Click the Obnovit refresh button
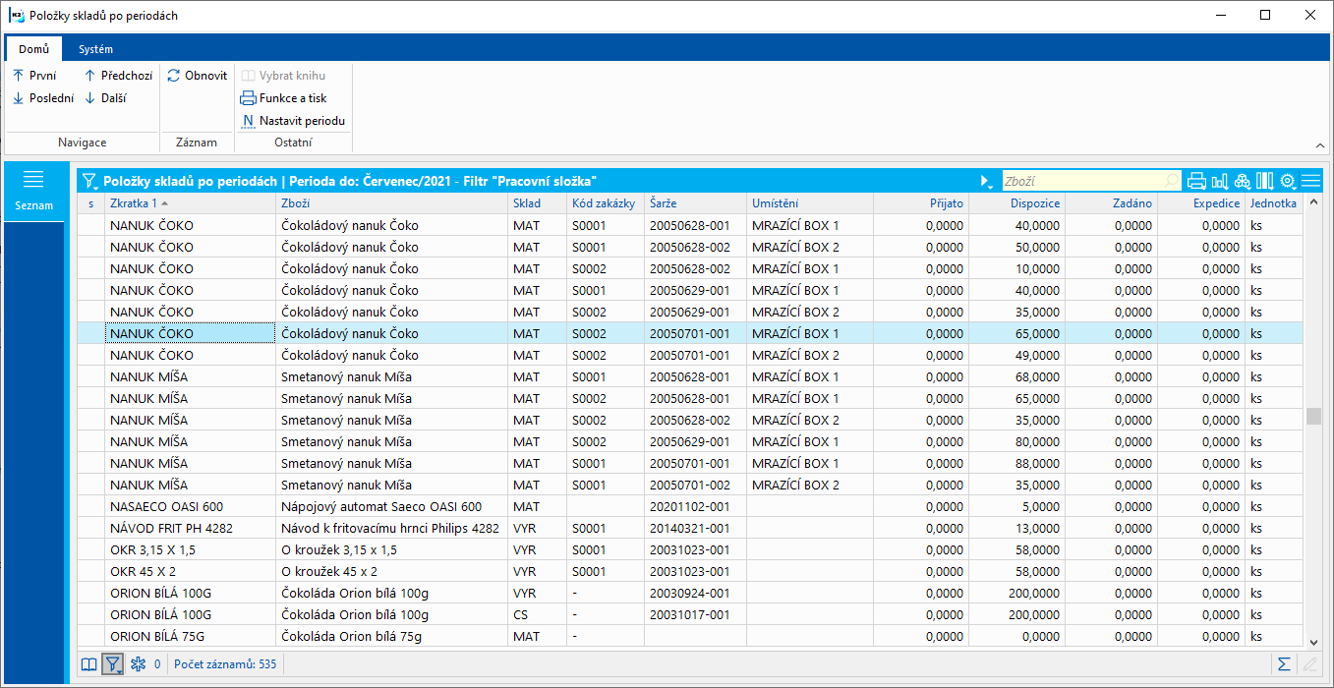This screenshot has height=688, width=1334. (198, 76)
